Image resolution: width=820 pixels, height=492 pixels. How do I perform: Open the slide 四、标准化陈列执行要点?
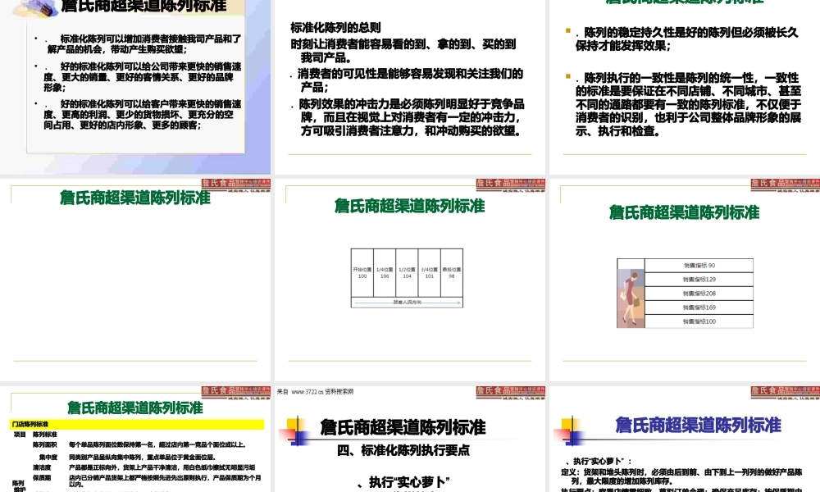coord(409,440)
